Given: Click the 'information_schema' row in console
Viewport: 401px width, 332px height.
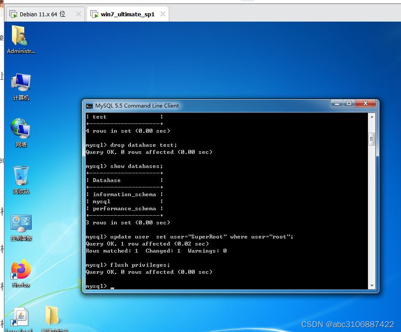Looking at the screenshot, I should pyautogui.click(x=125, y=194).
